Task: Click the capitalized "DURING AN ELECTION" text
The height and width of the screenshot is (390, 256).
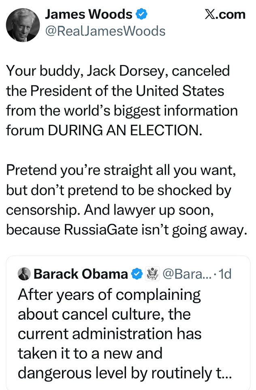Action: click(125, 130)
